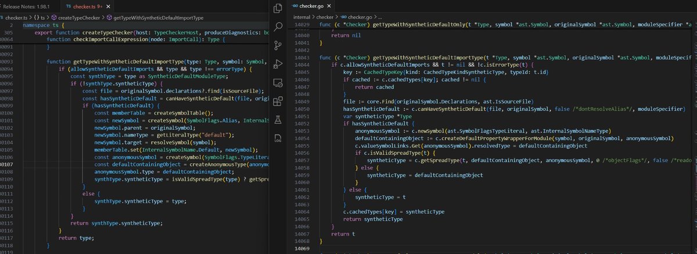Click line number 14069 in Go editor
This screenshot has width=697, height=254.
[x=301, y=248]
